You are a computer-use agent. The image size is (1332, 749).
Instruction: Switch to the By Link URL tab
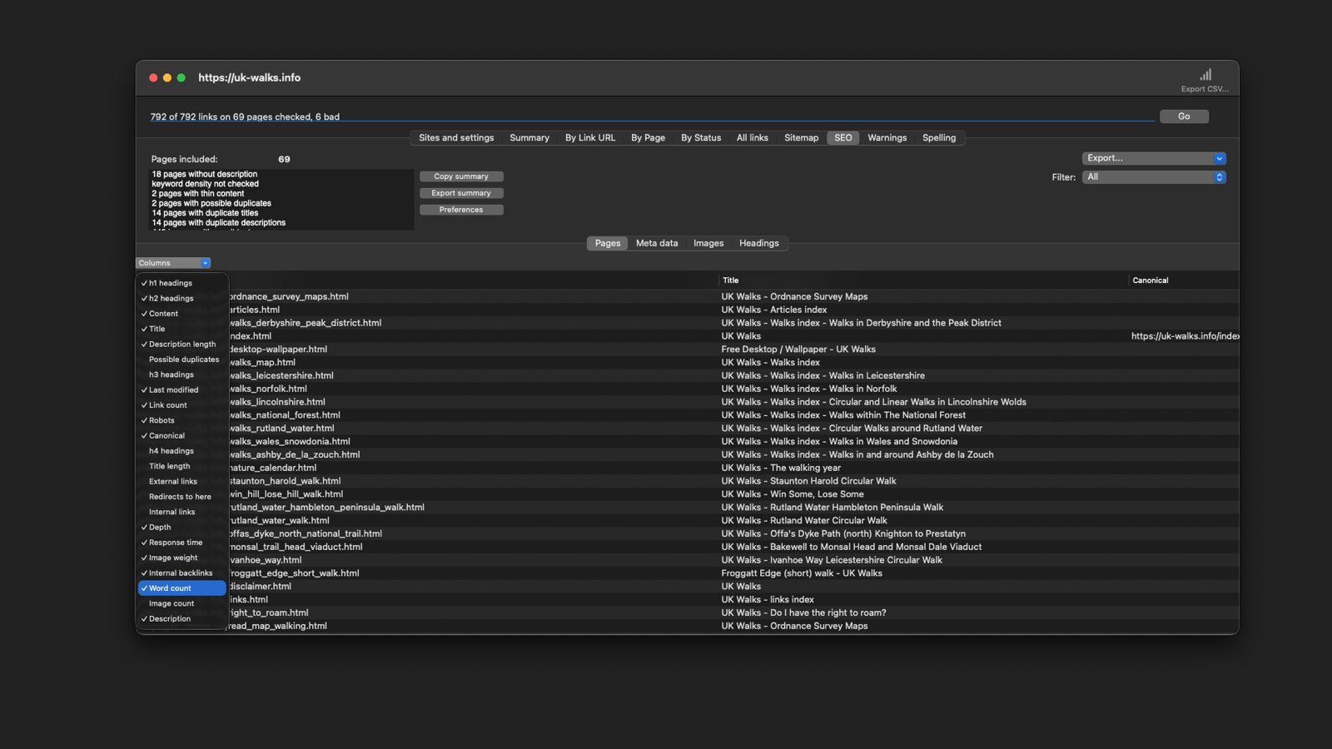(x=590, y=138)
